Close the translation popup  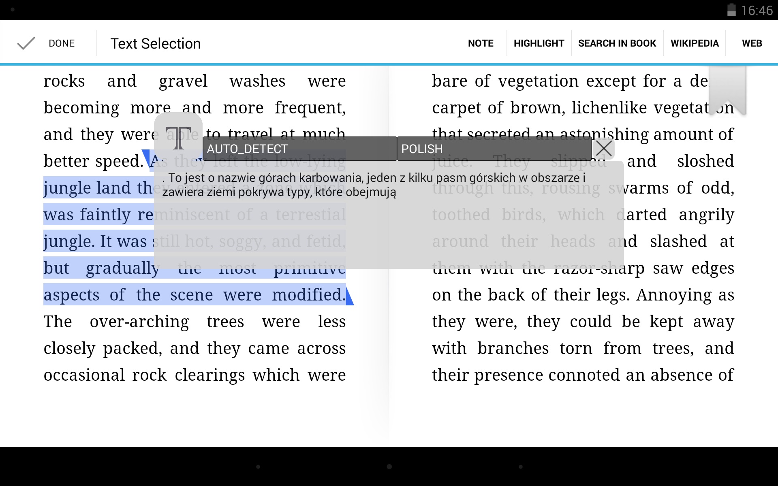(x=604, y=148)
